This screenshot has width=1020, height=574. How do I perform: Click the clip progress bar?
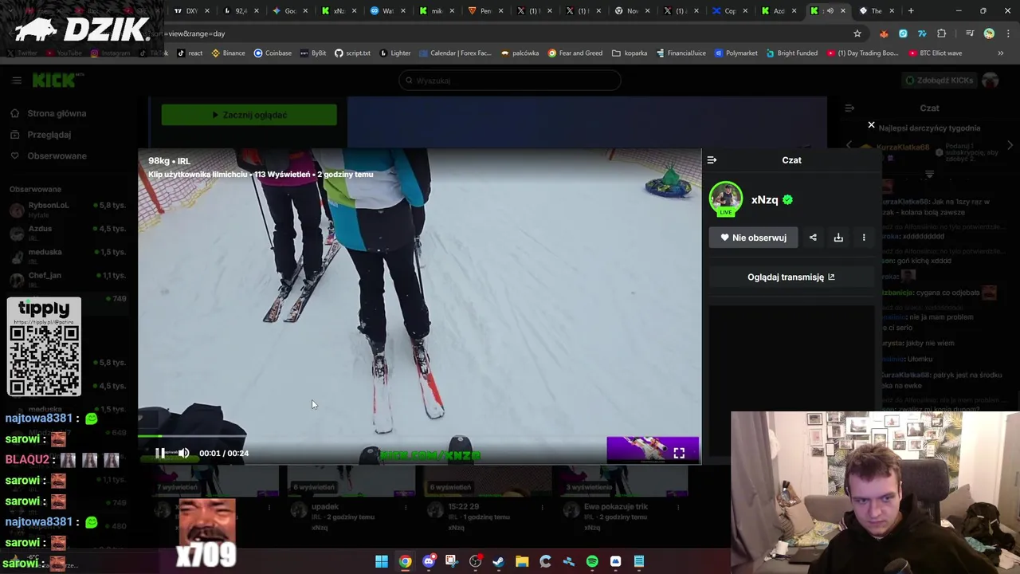pos(419,436)
